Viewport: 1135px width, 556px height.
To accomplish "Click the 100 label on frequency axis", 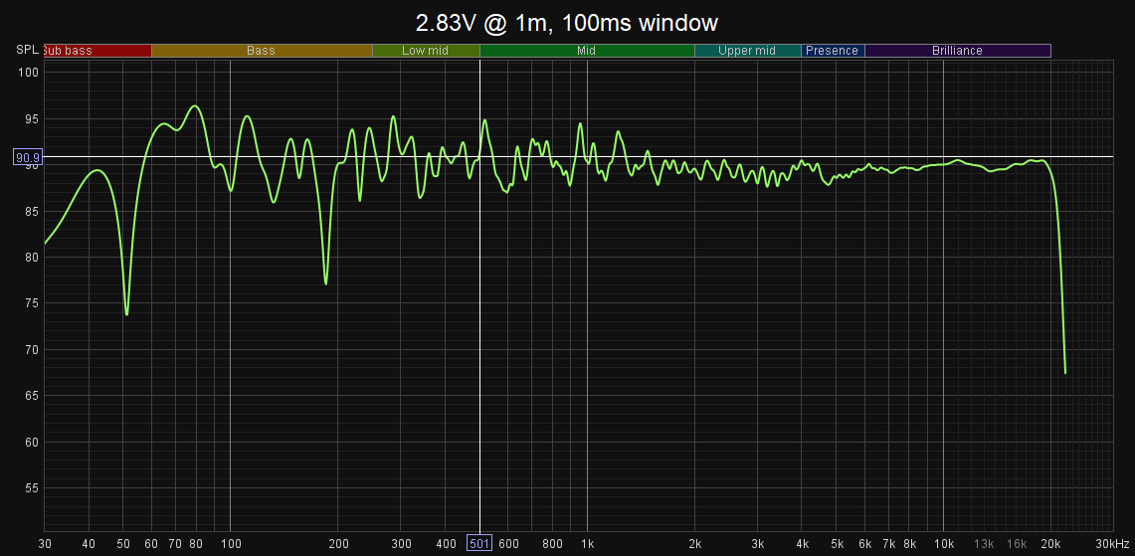I will pos(230,544).
